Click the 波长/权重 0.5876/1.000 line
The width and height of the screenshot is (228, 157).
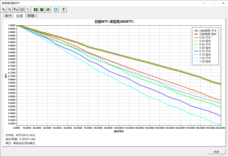[20, 139]
